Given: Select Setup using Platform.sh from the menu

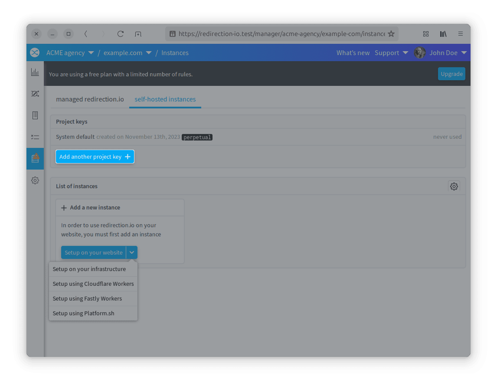Looking at the screenshot, I should tap(83, 313).
